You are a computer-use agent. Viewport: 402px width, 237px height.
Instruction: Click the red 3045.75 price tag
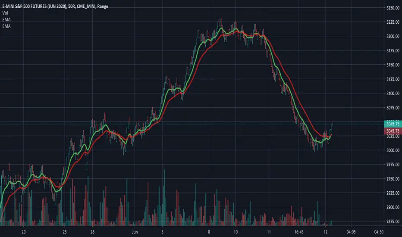(x=393, y=131)
